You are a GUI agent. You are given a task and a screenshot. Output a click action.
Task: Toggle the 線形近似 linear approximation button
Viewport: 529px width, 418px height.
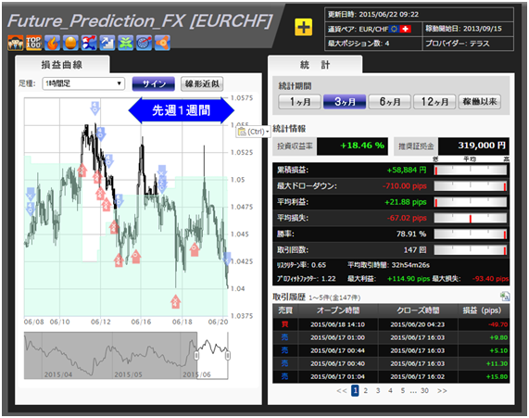pyautogui.click(x=202, y=83)
